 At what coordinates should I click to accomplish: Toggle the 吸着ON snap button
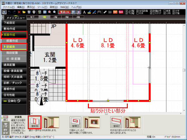tap(64, 12)
